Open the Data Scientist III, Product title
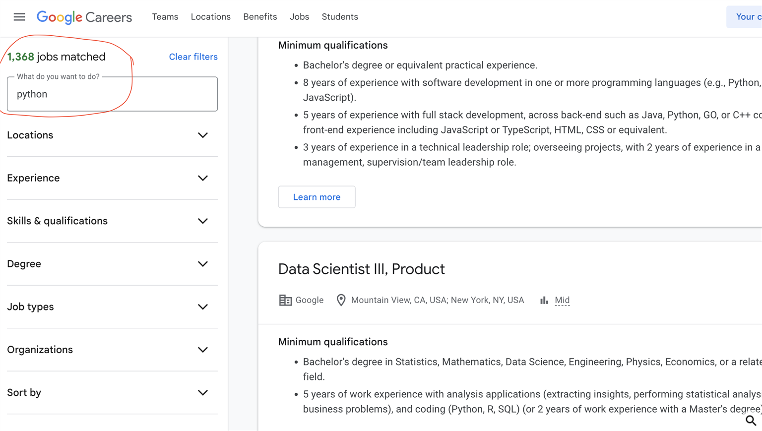762x431 pixels. tap(362, 269)
